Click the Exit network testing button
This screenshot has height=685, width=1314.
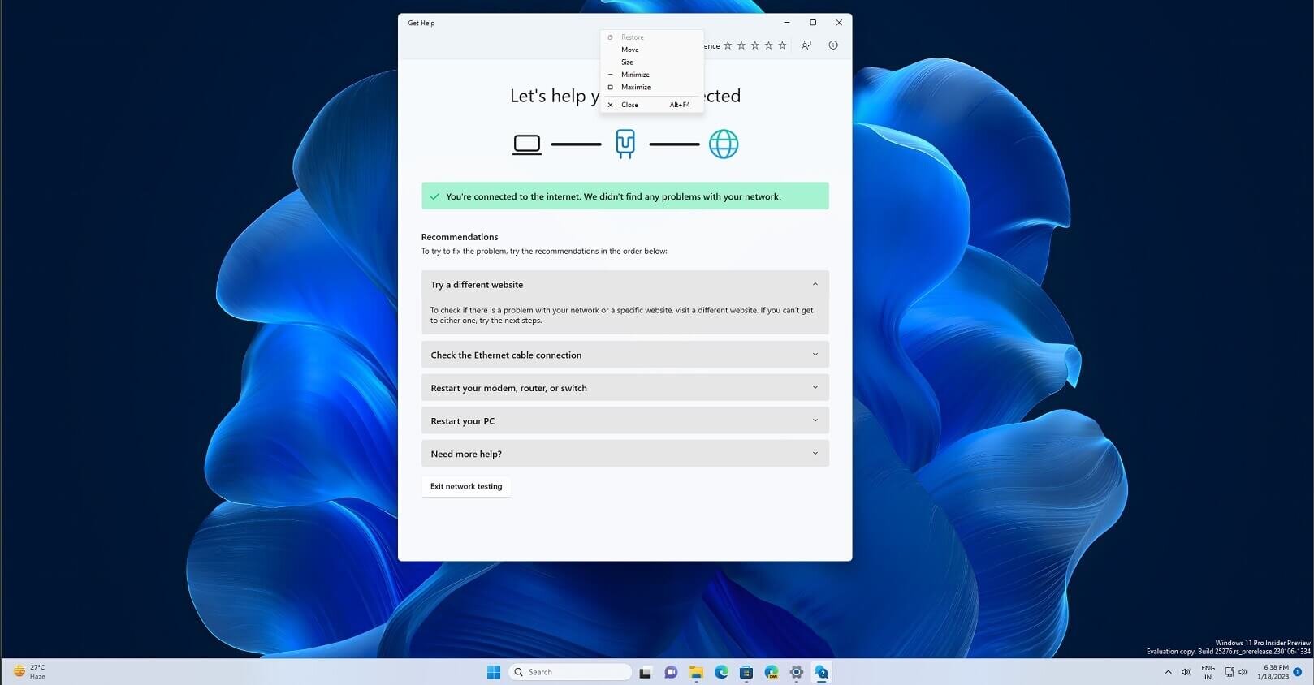[466, 486]
